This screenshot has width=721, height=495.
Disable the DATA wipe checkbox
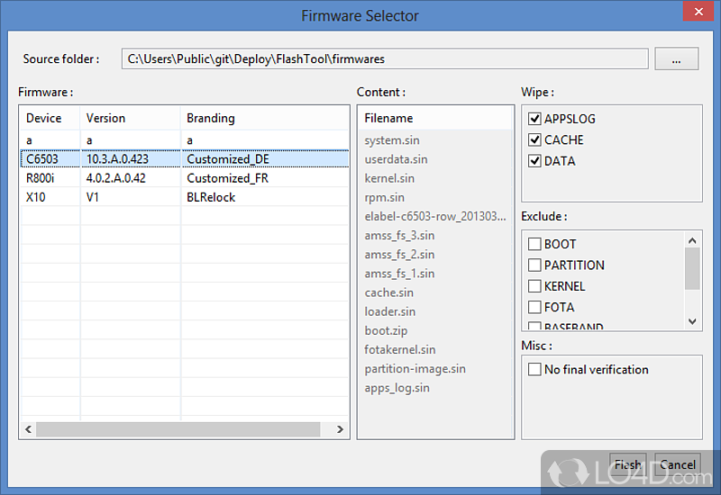click(x=534, y=161)
